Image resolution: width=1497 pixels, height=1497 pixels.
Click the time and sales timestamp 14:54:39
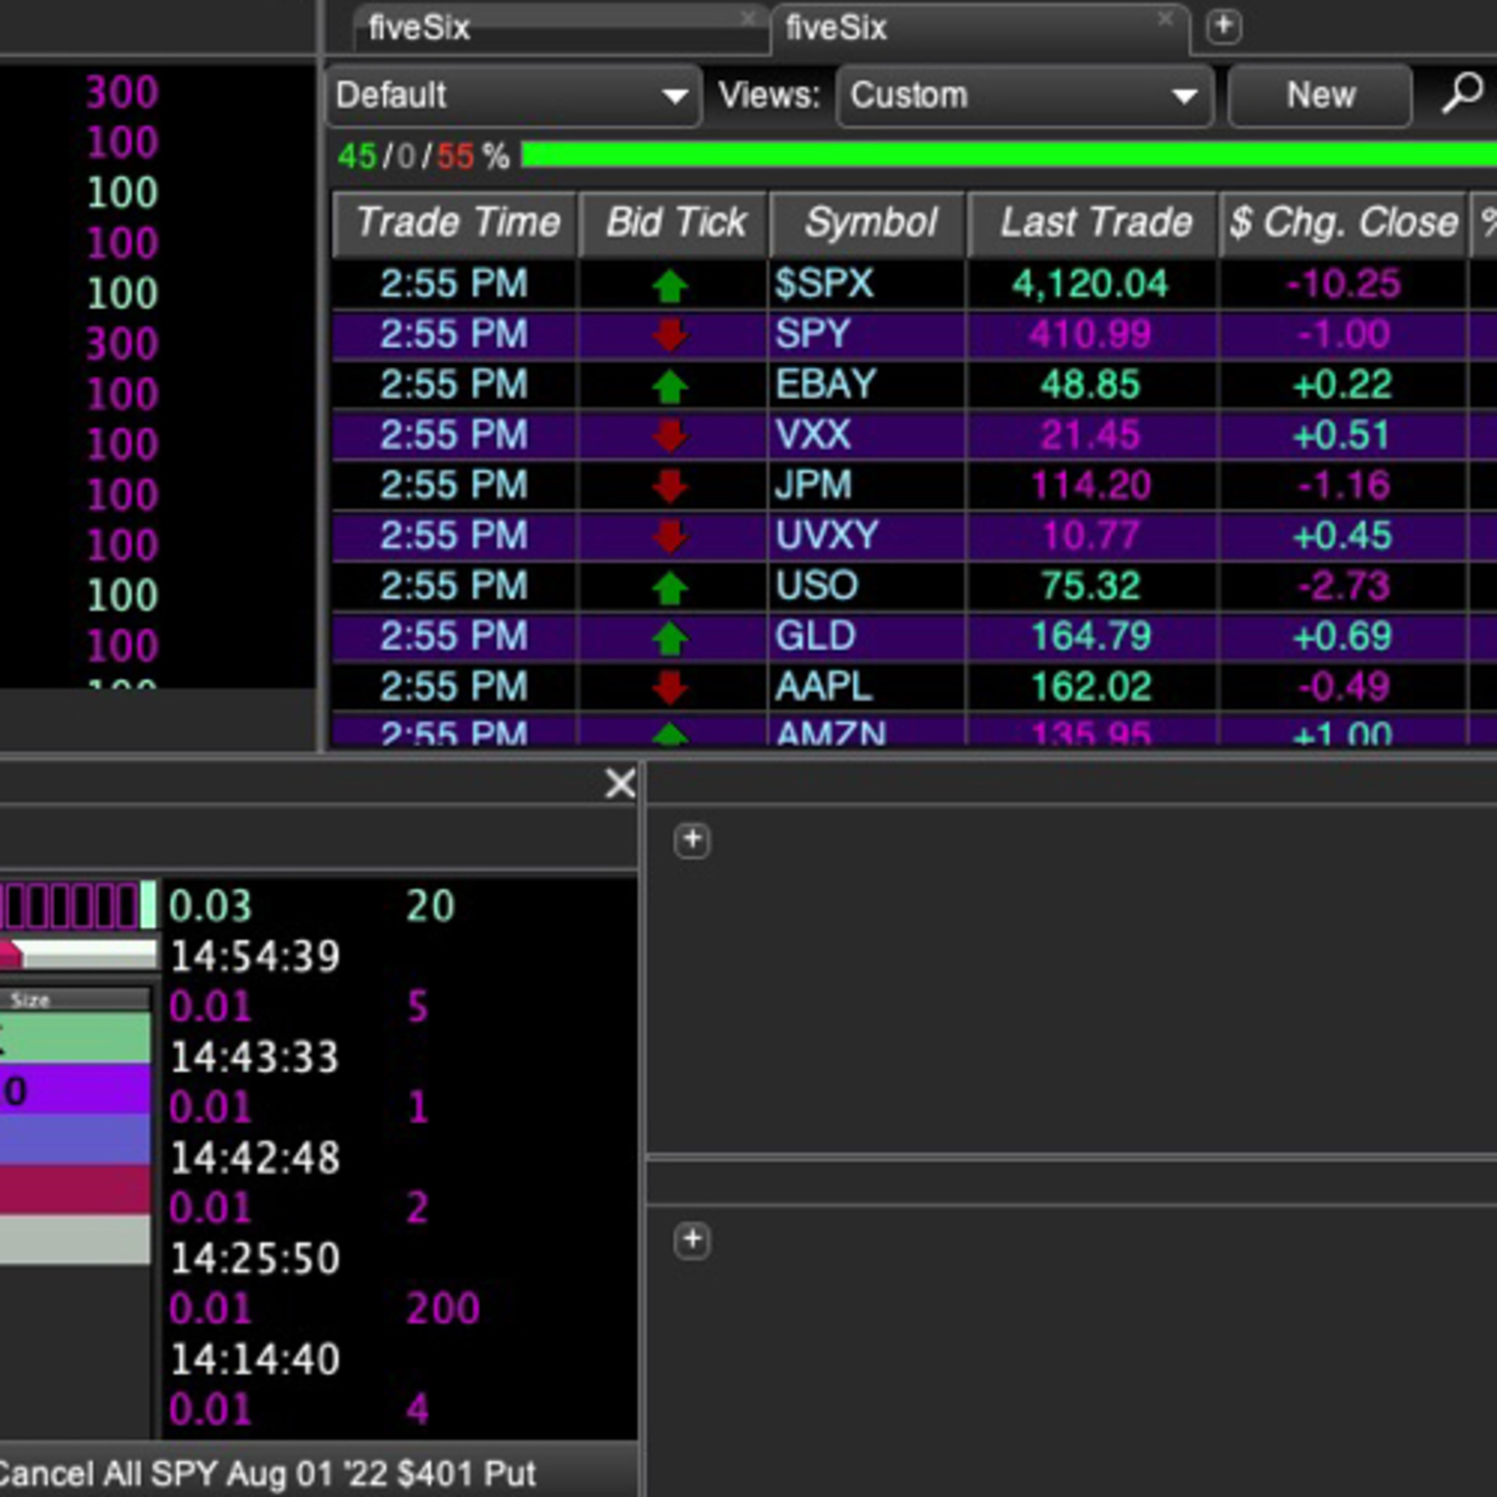tap(255, 957)
